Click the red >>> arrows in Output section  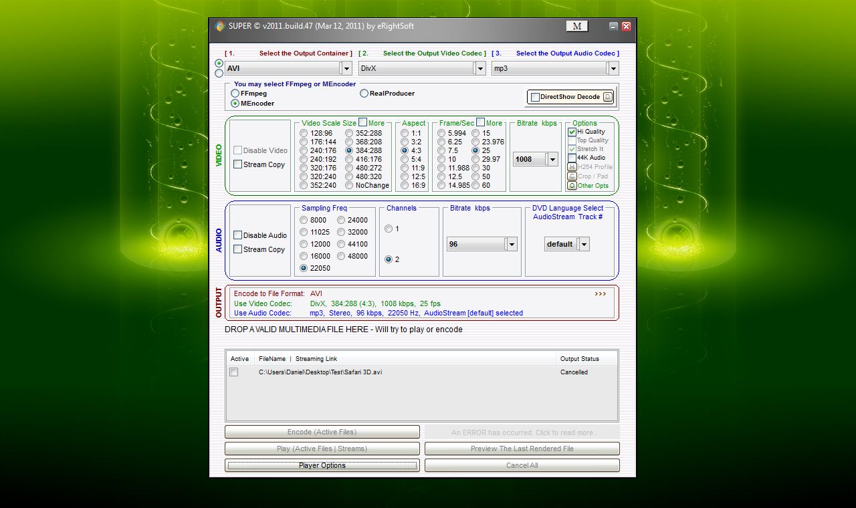[600, 293]
